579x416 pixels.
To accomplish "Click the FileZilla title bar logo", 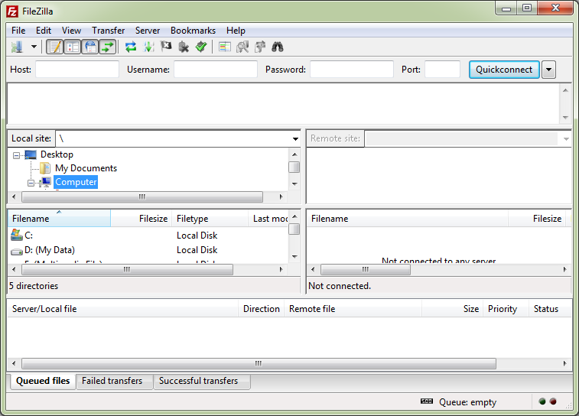I will pos(12,11).
